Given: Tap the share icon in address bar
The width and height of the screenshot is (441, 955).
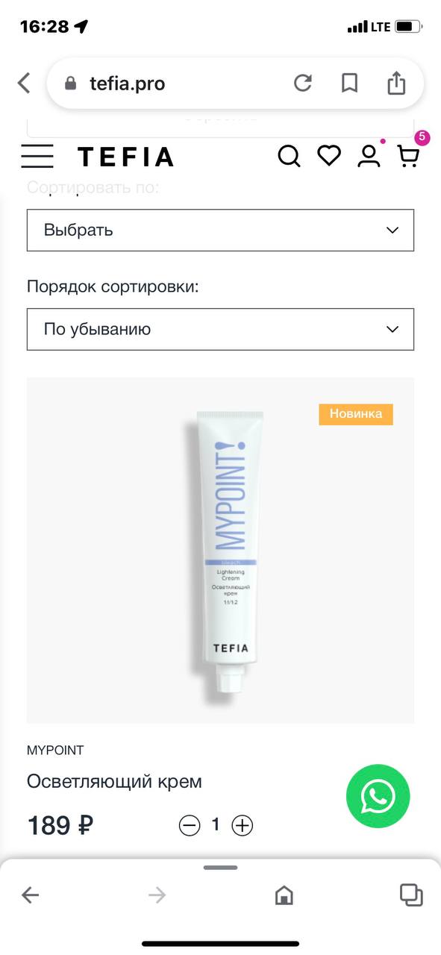Looking at the screenshot, I should [x=396, y=82].
